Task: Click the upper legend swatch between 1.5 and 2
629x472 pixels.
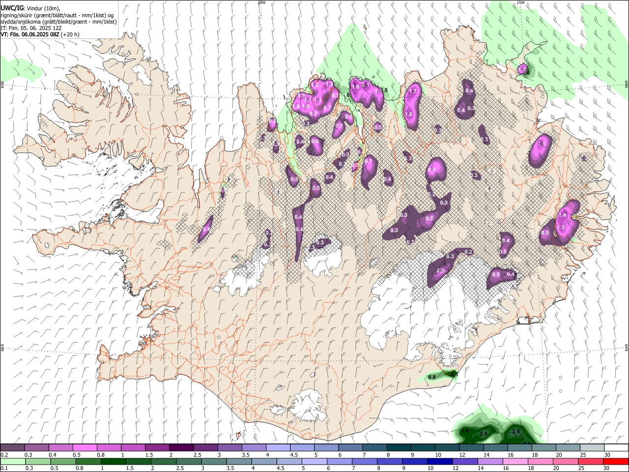Action: 157,448
